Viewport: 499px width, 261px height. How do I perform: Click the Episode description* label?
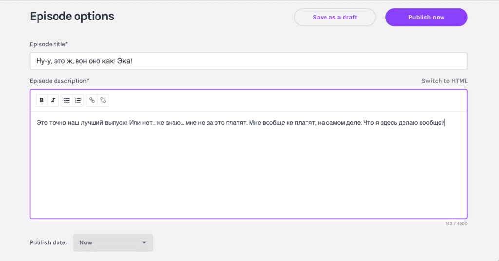click(59, 81)
